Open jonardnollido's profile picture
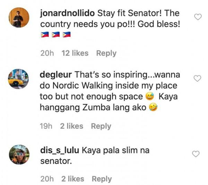This screenshot has height=185, width=208. coord(19,17)
